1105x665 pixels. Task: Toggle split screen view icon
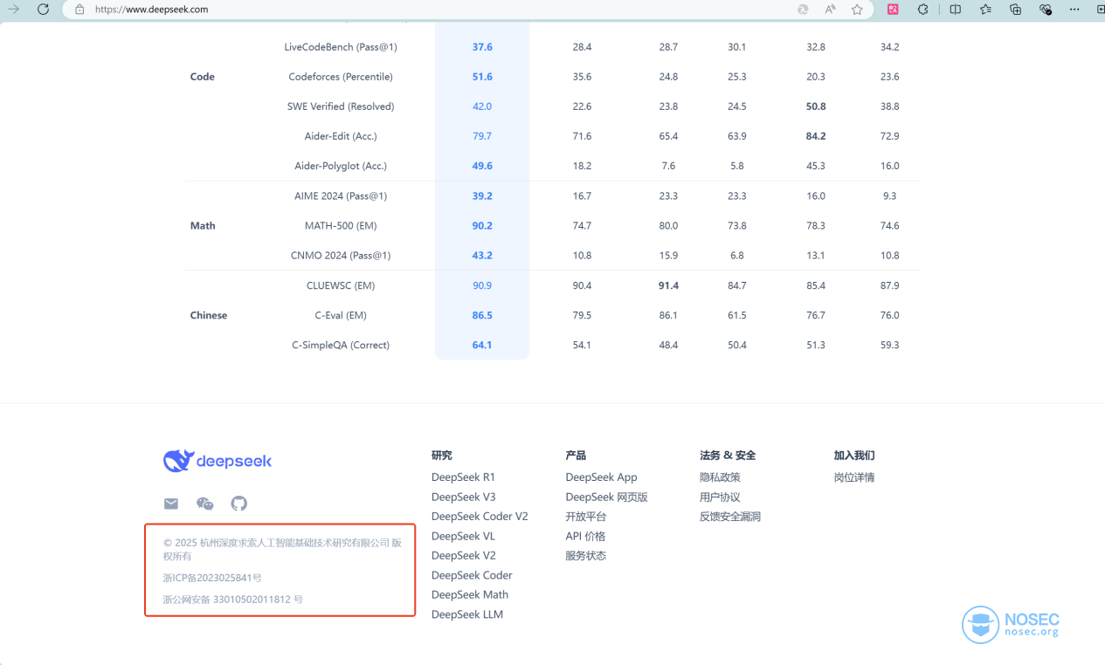click(x=956, y=10)
